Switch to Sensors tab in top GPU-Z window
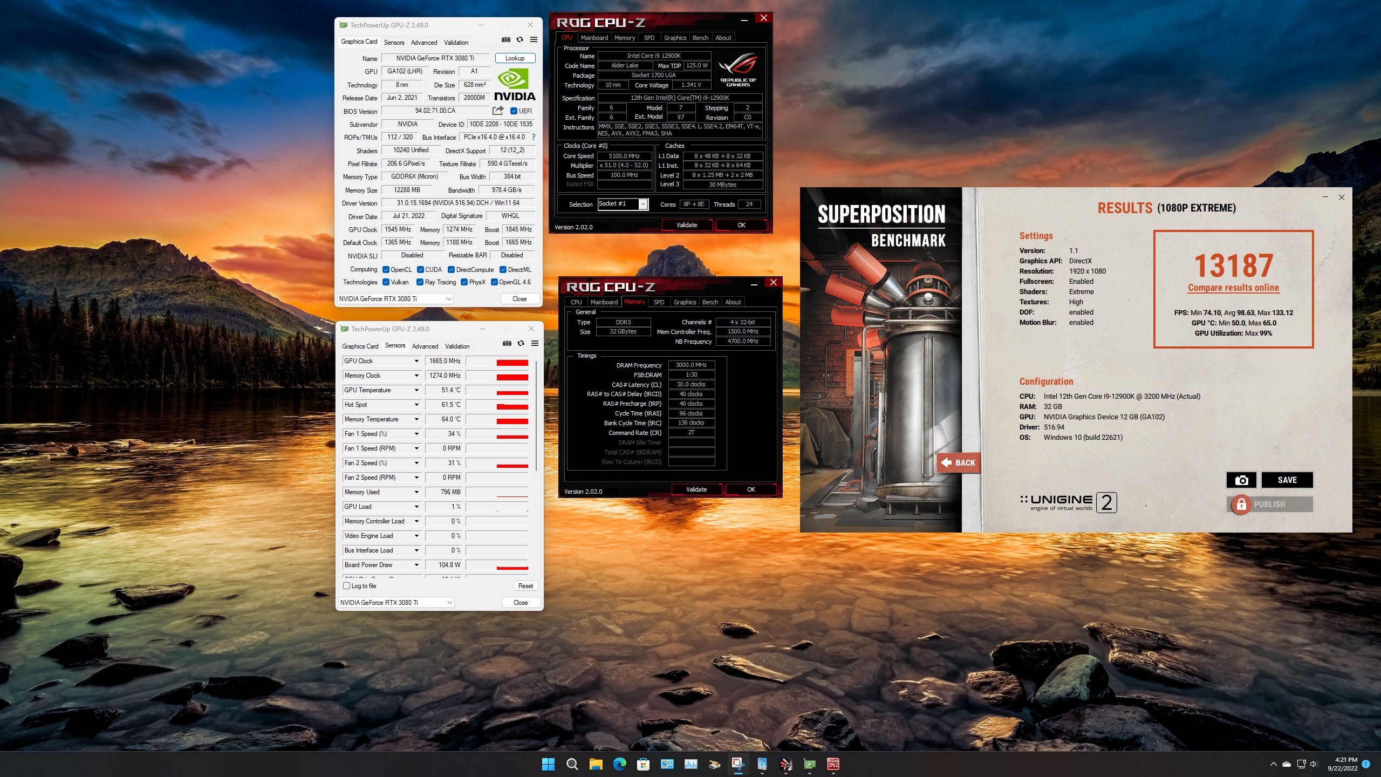The image size is (1381, 777). [x=394, y=42]
